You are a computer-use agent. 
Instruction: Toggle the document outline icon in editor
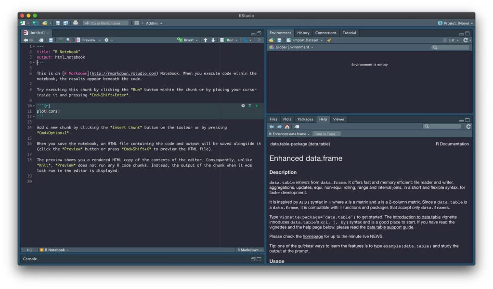click(x=259, y=40)
